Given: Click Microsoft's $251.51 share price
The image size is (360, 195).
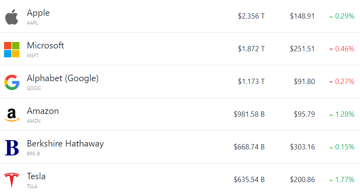Looking at the screenshot, I should pyautogui.click(x=302, y=49).
